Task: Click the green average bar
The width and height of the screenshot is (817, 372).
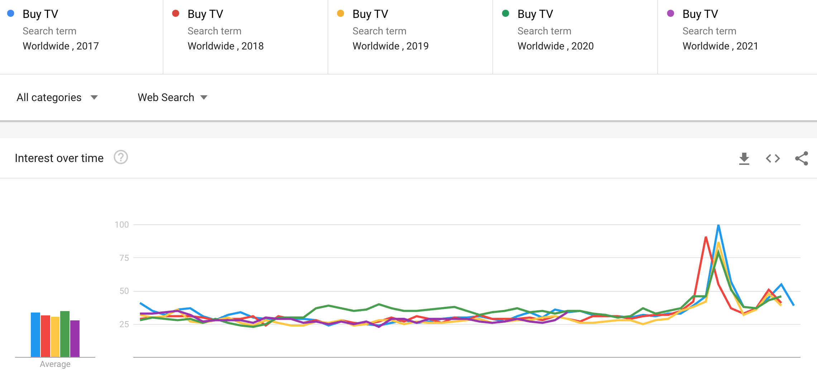Action: [65, 334]
